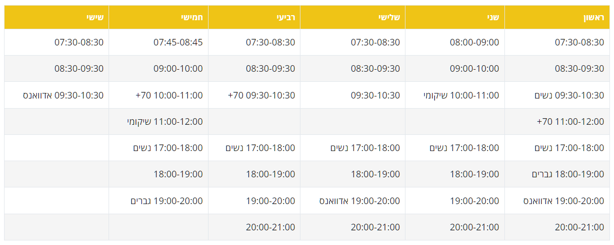This screenshot has height=245, width=614.
Task: Select the 07:45-08:45 slot under חמישי
Action: pos(178,42)
